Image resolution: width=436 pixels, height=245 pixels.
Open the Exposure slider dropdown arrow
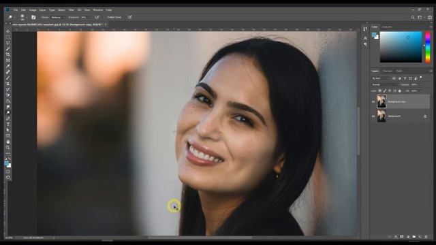click(89, 17)
